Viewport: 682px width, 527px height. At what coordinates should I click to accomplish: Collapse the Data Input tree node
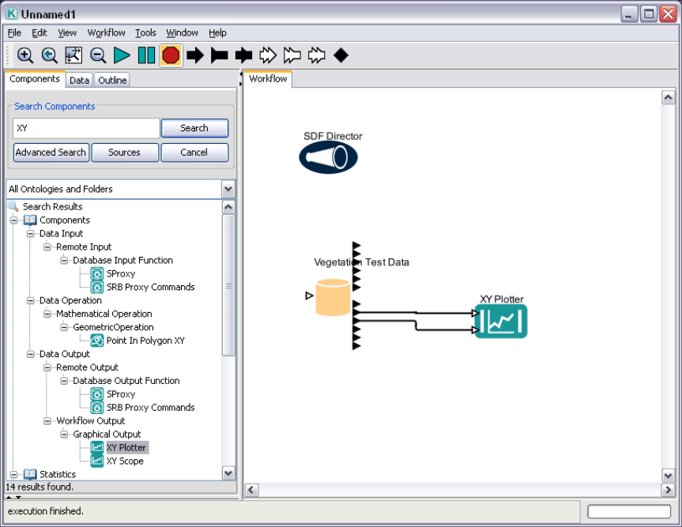[x=31, y=234]
